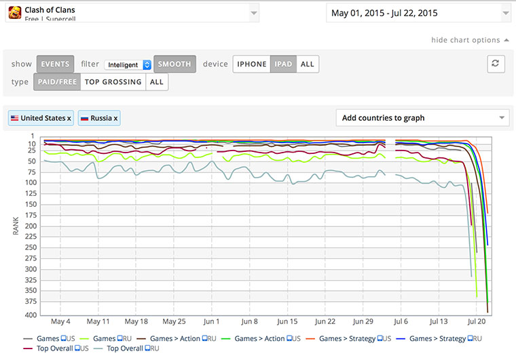
Task: Select PAID/FREE chart type
Action: pos(57,82)
